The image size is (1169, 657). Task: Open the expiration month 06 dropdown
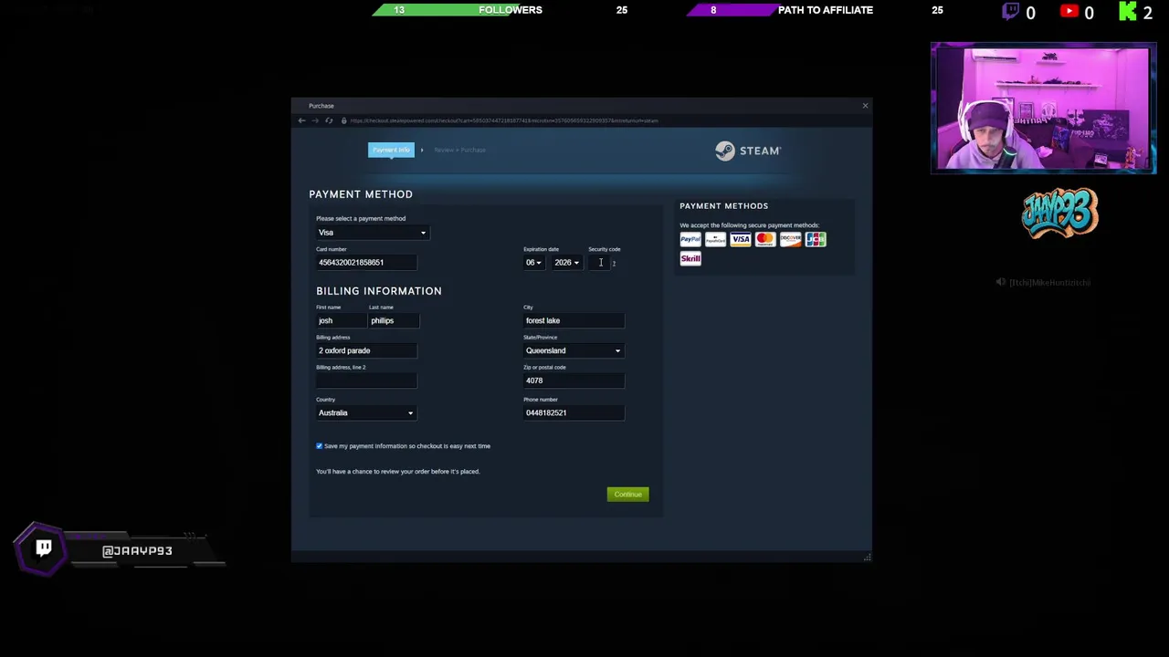click(533, 263)
